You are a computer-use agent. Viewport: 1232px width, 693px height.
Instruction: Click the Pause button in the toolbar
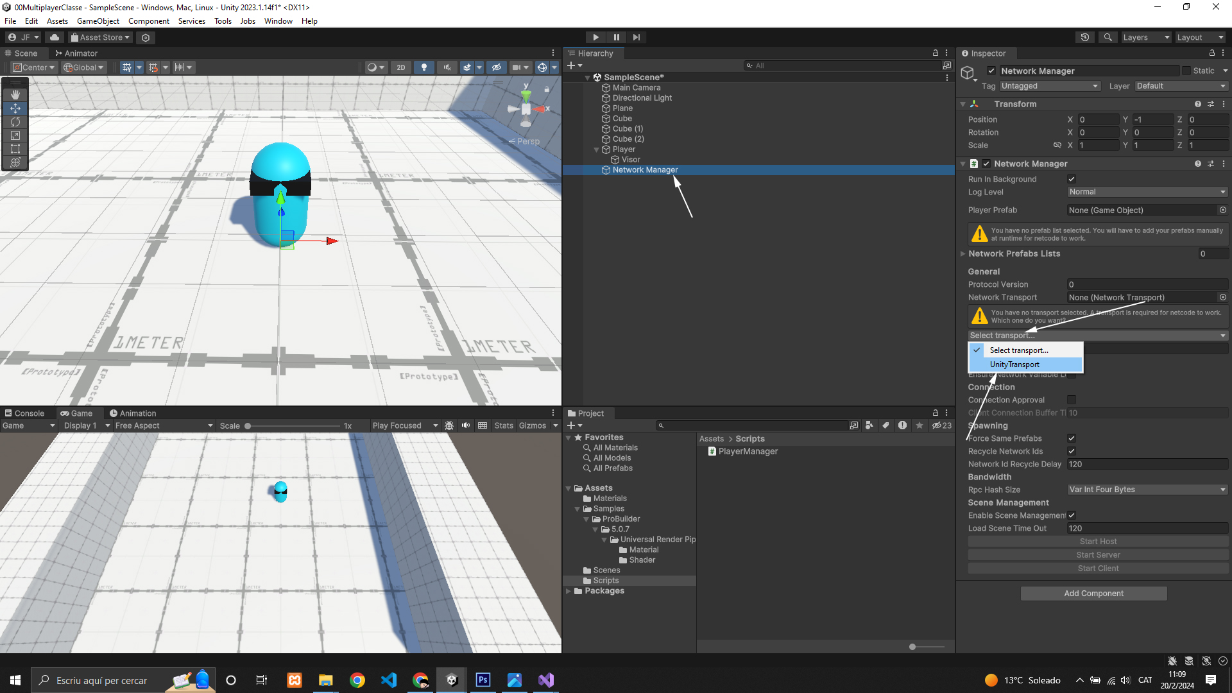coord(616,37)
